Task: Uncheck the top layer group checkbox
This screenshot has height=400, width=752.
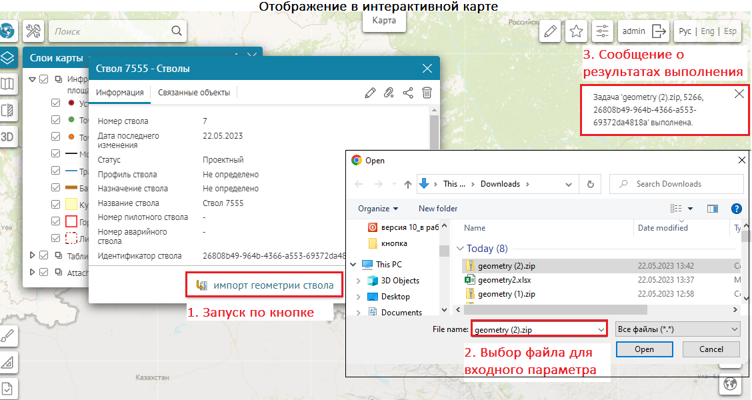Action: tap(44, 79)
